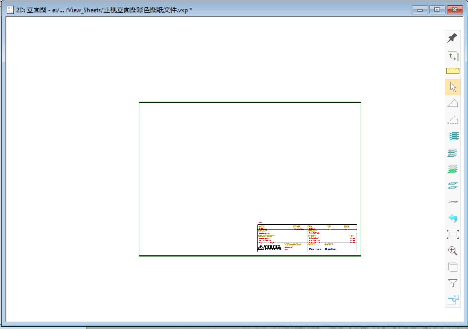
Task: Click the coordinate axes rotate icon
Action: point(452,56)
